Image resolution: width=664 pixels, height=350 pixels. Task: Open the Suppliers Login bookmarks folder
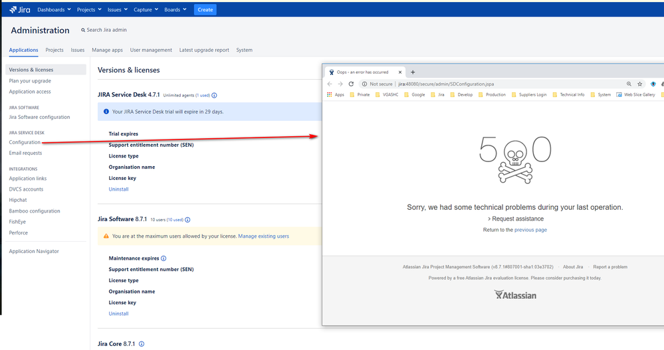529,95
